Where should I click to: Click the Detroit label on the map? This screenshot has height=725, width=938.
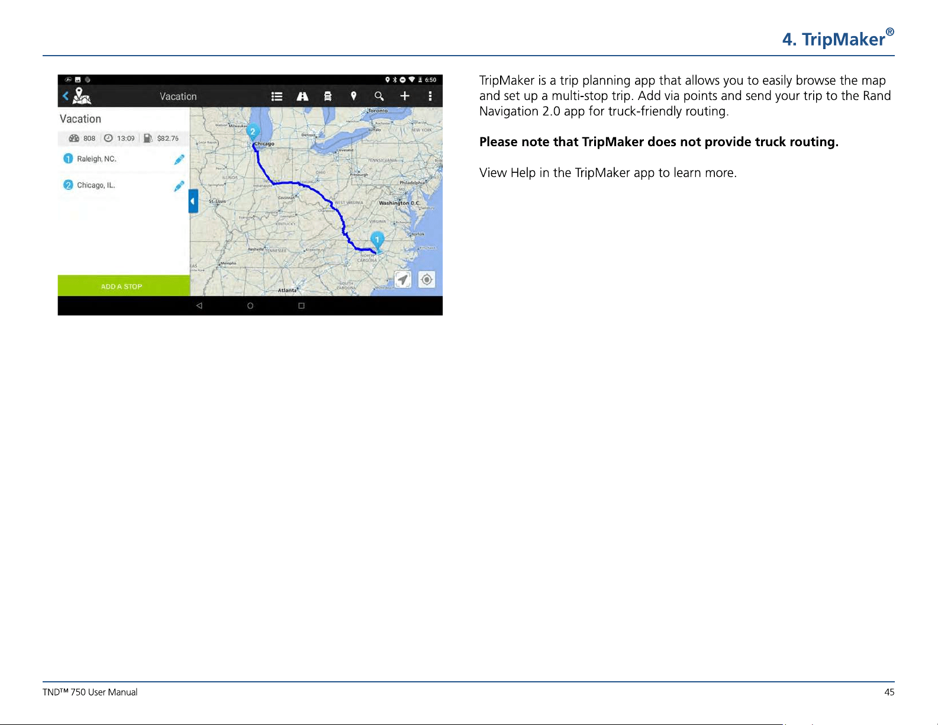pos(309,135)
